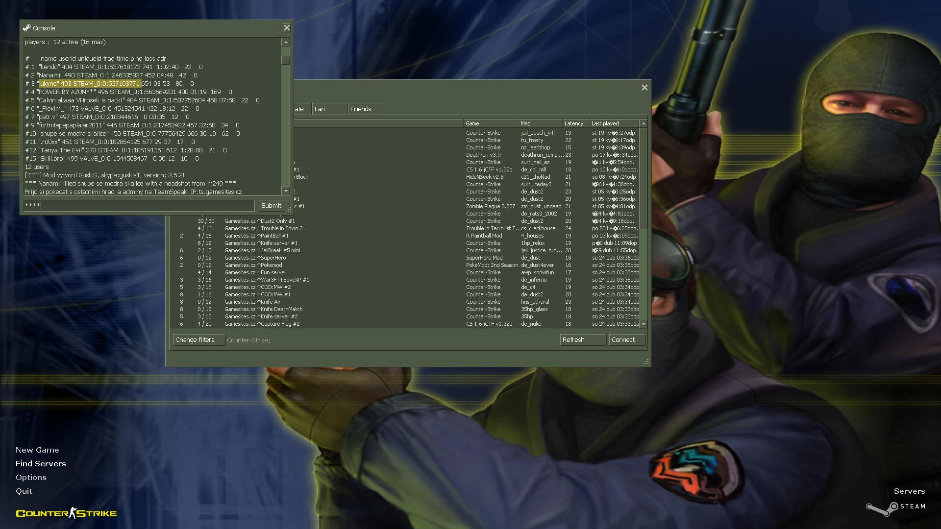
Task: Click the server browser resize grip
Action: [x=646, y=362]
